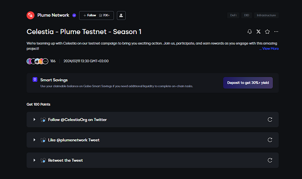Open the Retweet the Tweet label
Viewport: 302px width, 179px height.
65,160
